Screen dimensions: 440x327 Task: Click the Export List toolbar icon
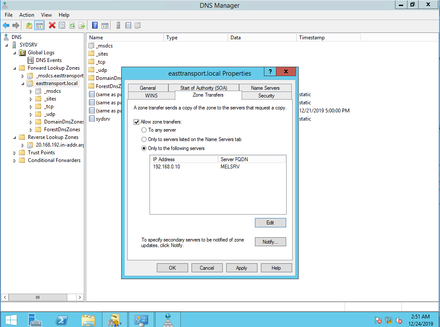click(x=81, y=25)
